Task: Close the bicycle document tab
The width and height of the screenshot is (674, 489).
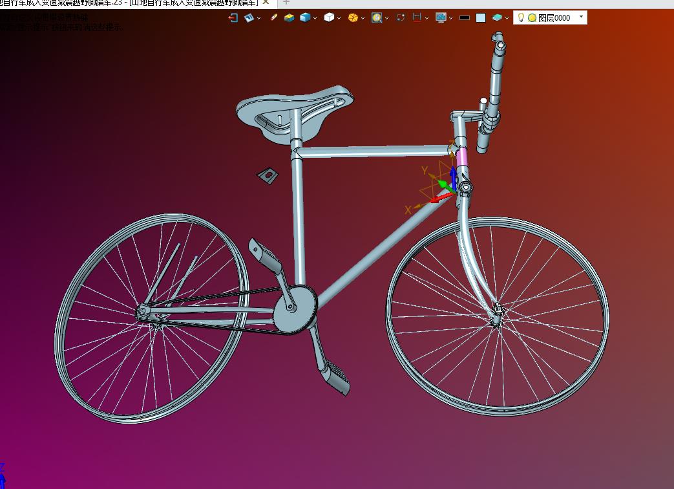Action: (266, 3)
